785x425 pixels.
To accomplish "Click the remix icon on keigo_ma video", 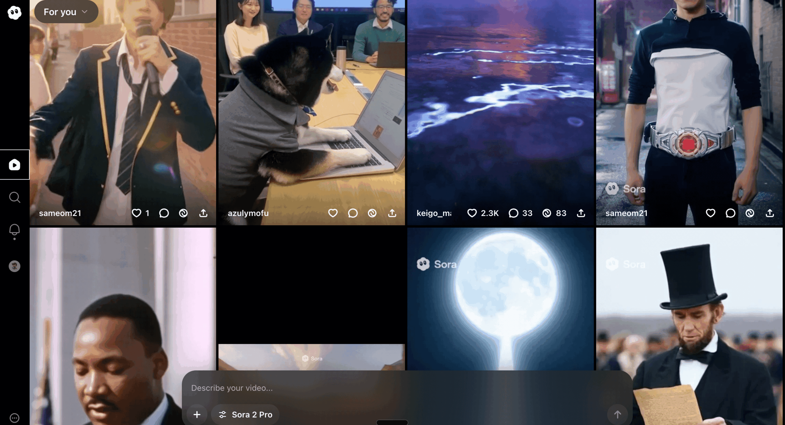I will (x=546, y=213).
